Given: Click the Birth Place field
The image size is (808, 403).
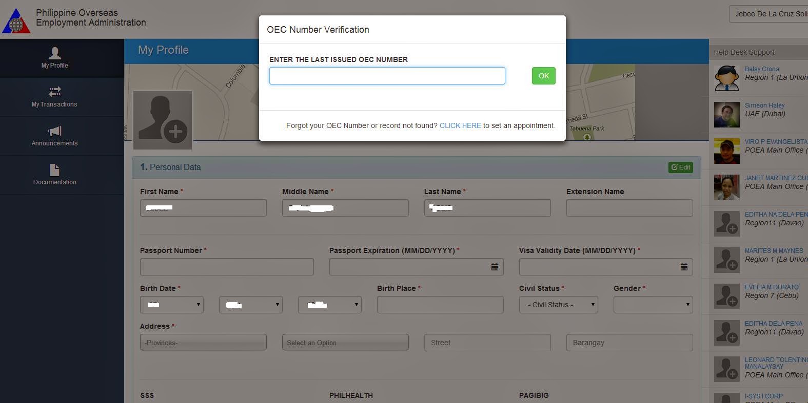Looking at the screenshot, I should 440,305.
